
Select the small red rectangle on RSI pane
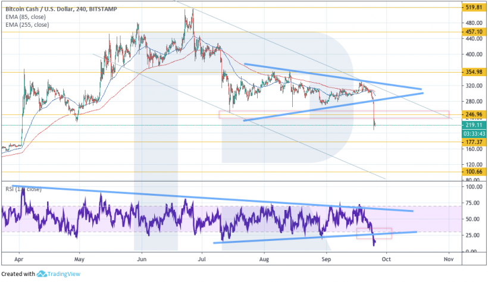pos(374,233)
